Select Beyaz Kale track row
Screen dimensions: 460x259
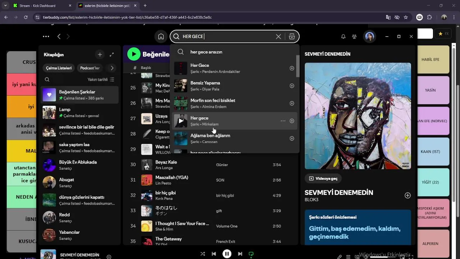(210, 165)
